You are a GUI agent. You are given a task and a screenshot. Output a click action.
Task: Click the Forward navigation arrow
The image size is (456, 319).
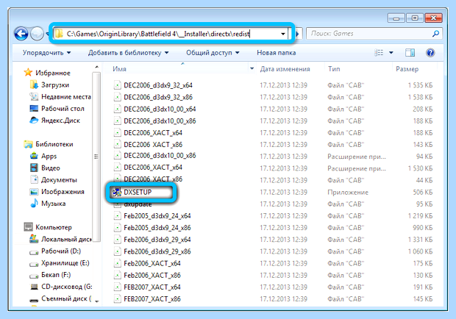37,34
